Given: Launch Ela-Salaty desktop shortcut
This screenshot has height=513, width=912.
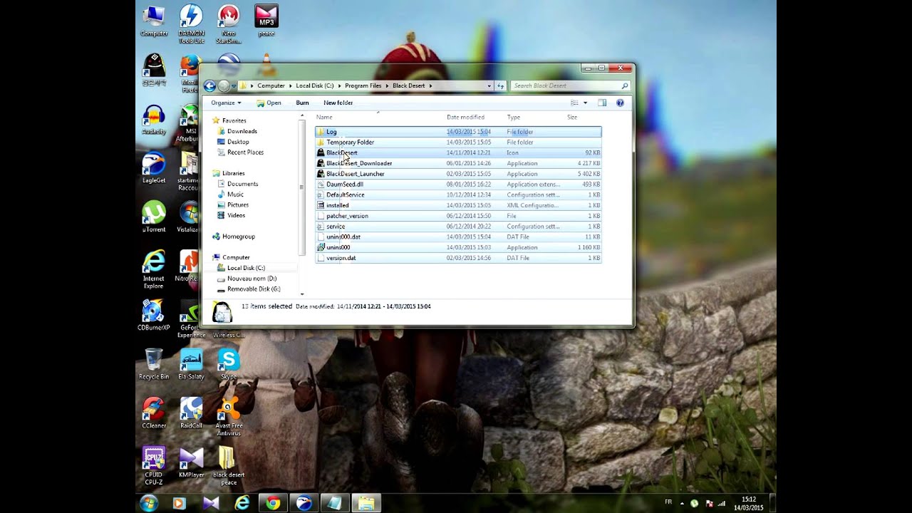Looking at the screenshot, I should point(191,364).
